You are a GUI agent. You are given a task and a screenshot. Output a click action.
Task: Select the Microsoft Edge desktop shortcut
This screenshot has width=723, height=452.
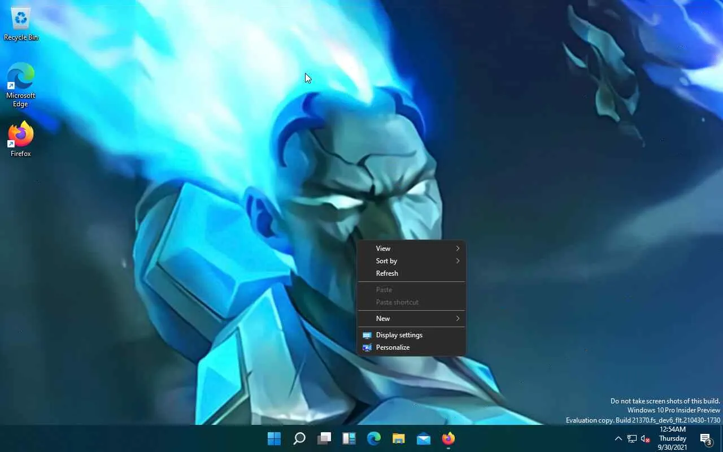click(21, 85)
